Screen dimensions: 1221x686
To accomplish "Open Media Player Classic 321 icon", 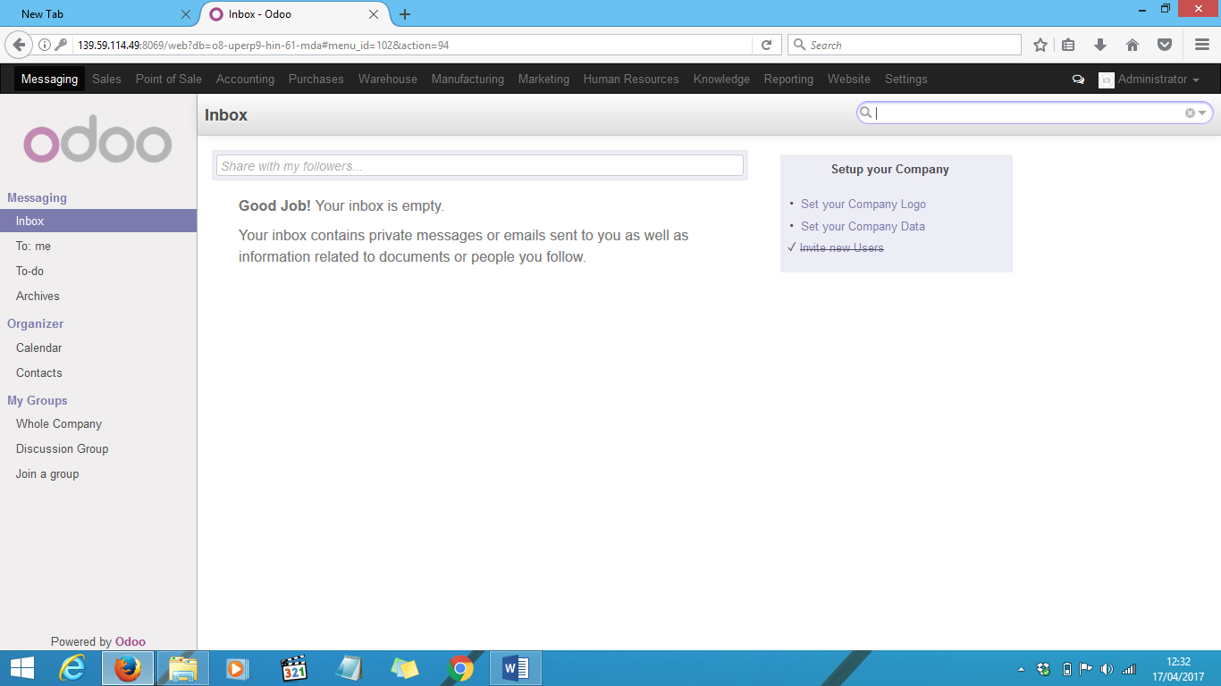I will click(x=294, y=668).
